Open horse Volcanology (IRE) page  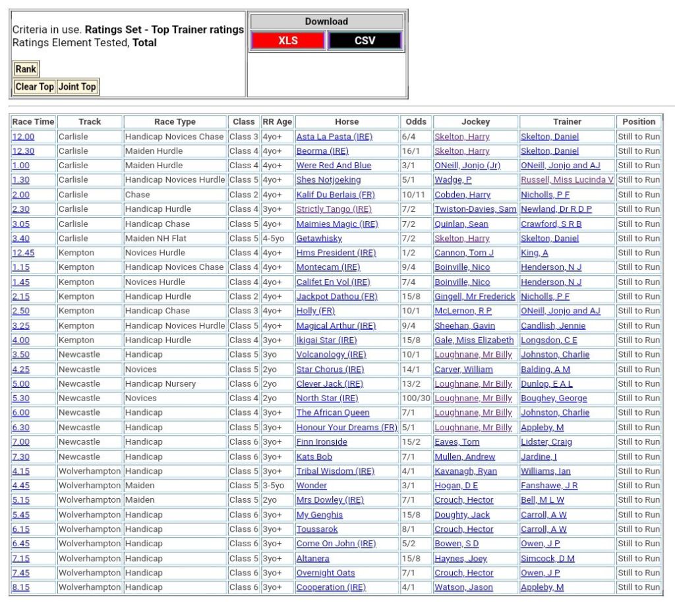tap(331, 355)
